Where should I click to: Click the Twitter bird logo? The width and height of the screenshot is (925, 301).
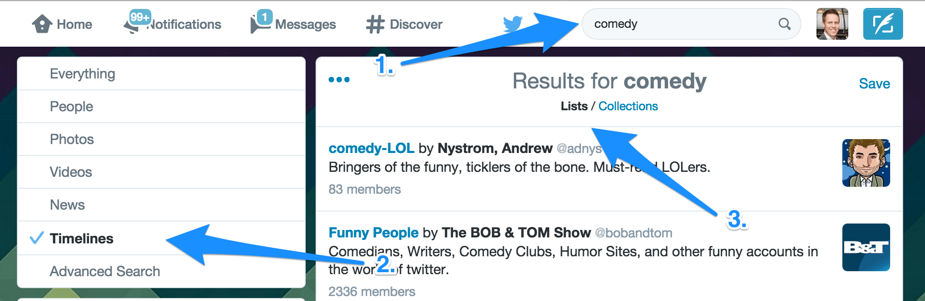512,22
